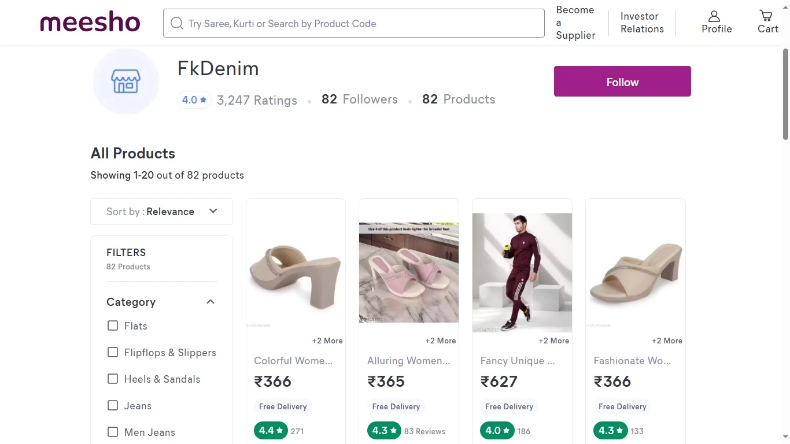The image size is (790, 444).
Task: Open the Sort by Relevance dropdown
Action: pos(161,212)
